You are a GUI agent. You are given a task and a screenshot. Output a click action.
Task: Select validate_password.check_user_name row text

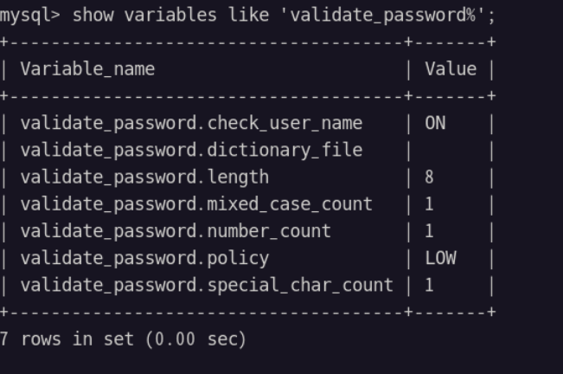click(191, 124)
